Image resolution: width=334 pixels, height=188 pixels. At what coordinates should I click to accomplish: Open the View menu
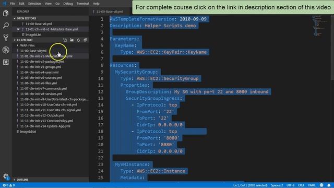48,4
